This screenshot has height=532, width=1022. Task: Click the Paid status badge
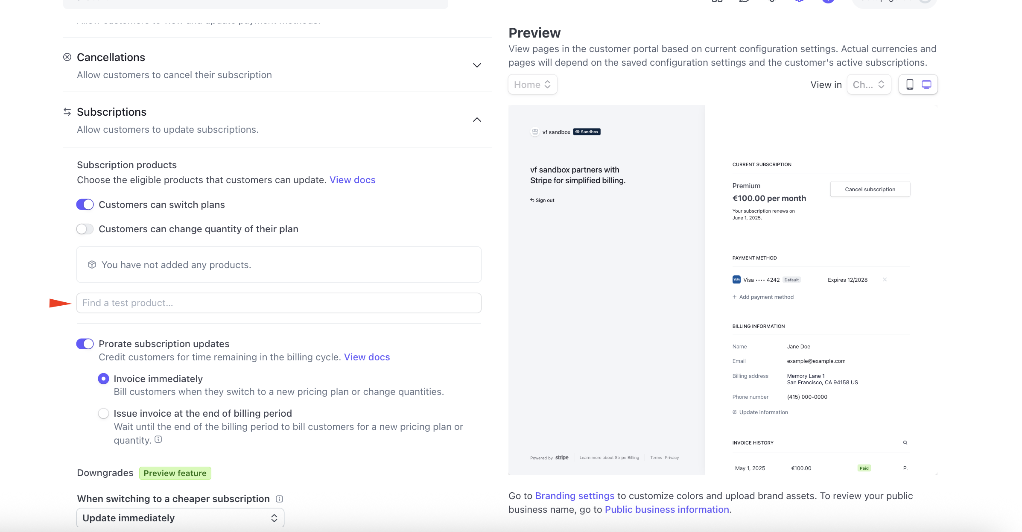(864, 468)
